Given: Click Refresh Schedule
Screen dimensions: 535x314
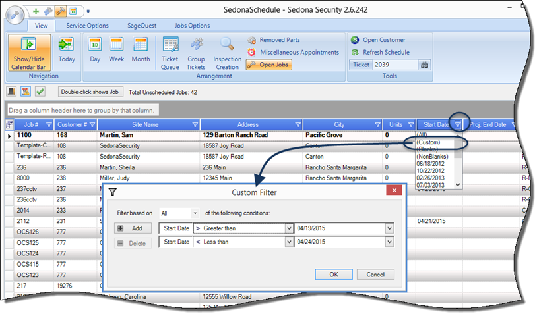Looking at the screenshot, I should pos(380,53).
